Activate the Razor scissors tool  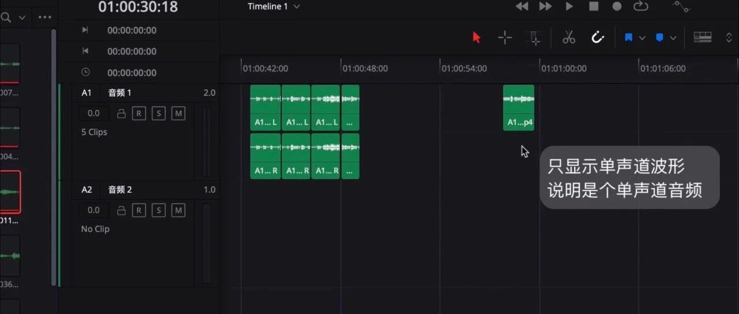point(569,38)
